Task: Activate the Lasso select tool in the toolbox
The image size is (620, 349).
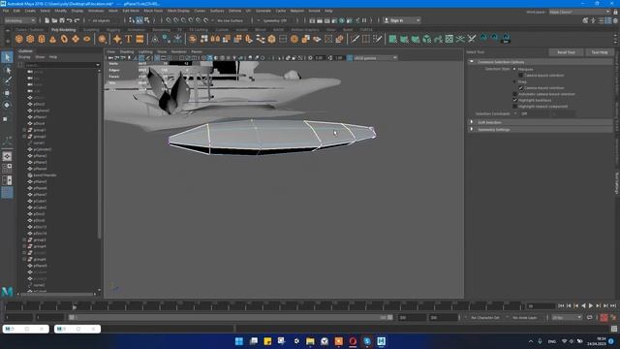Action: [7, 70]
